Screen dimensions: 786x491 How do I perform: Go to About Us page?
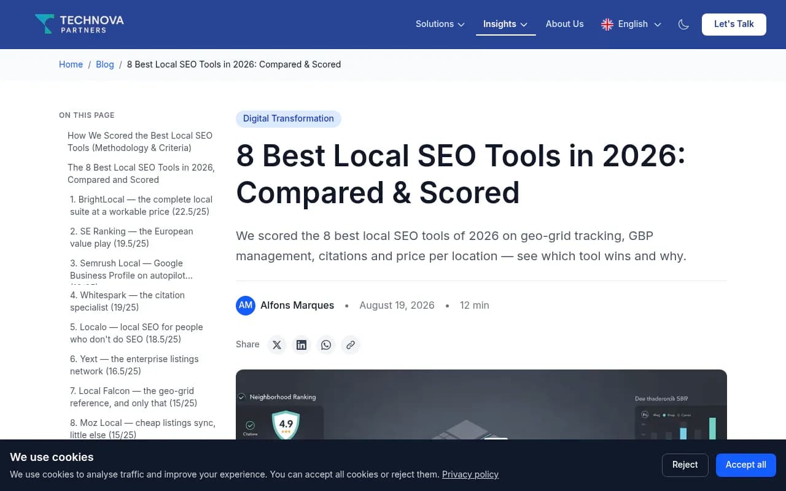[565, 24]
